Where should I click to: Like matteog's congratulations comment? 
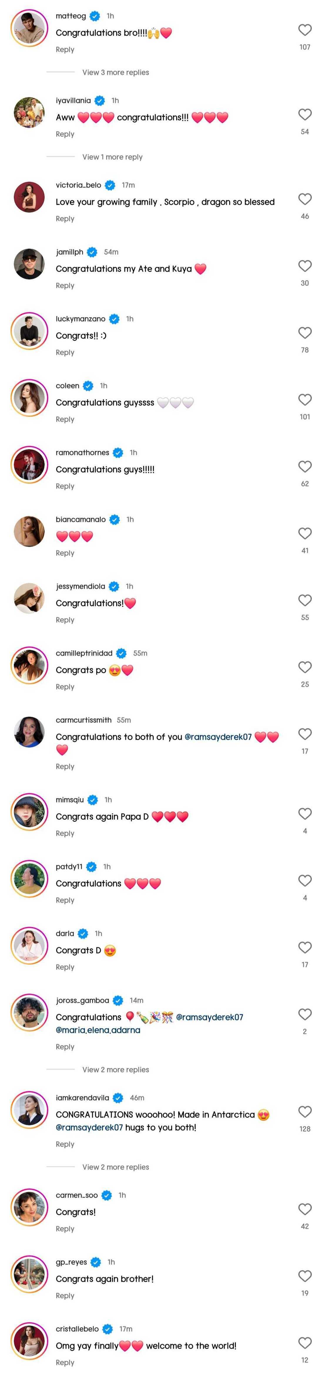304,30
